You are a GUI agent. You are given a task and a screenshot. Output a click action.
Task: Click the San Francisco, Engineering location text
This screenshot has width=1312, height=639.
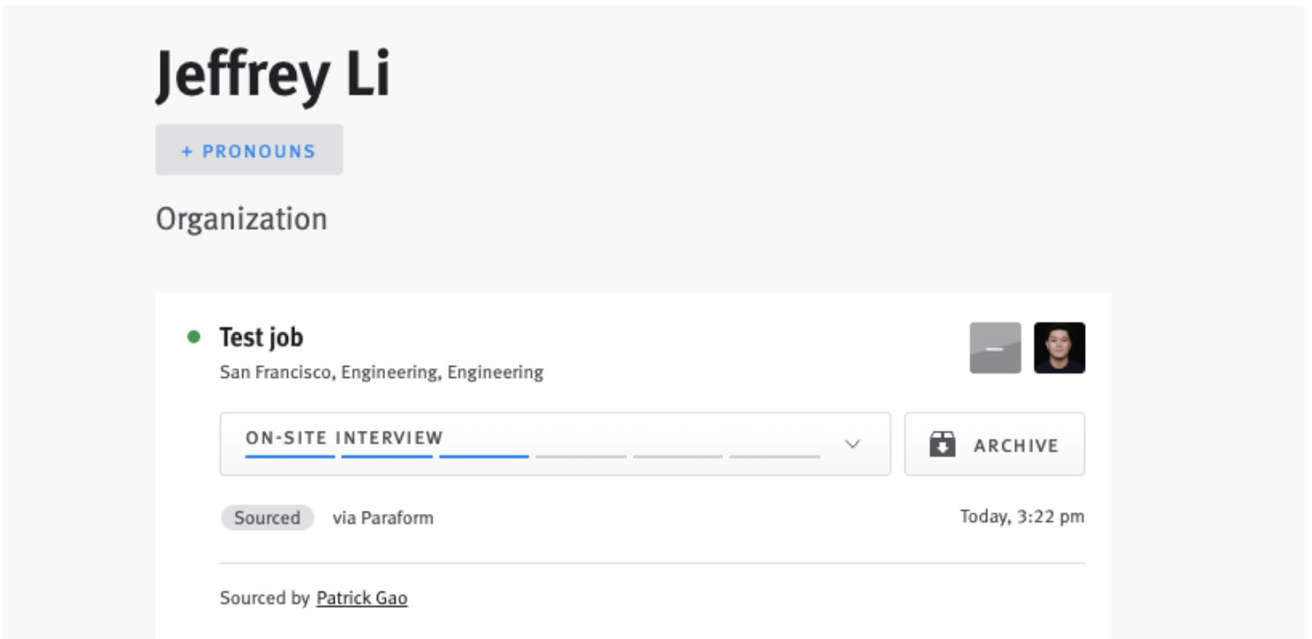tap(380, 371)
